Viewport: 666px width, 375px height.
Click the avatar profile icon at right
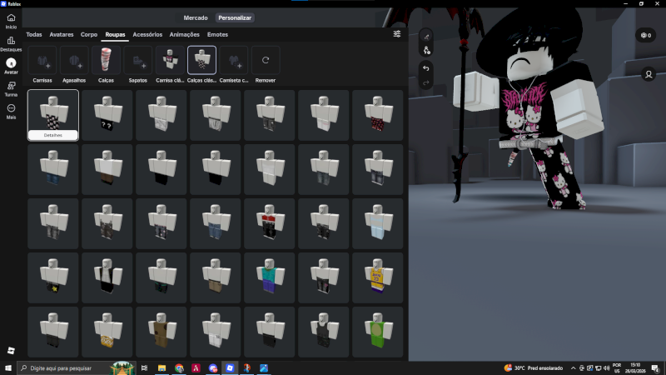pyautogui.click(x=648, y=74)
